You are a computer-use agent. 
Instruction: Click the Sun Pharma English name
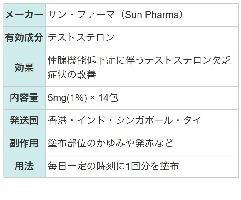coord(152,15)
